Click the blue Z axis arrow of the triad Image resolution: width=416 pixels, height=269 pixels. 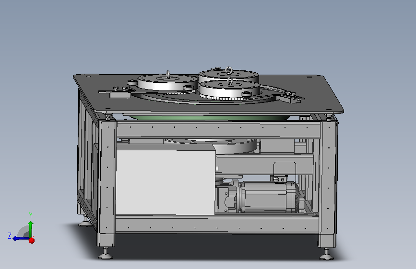pos(21,239)
